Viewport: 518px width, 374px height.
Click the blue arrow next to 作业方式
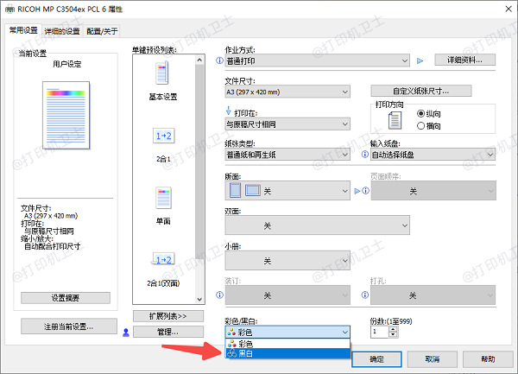pos(420,60)
